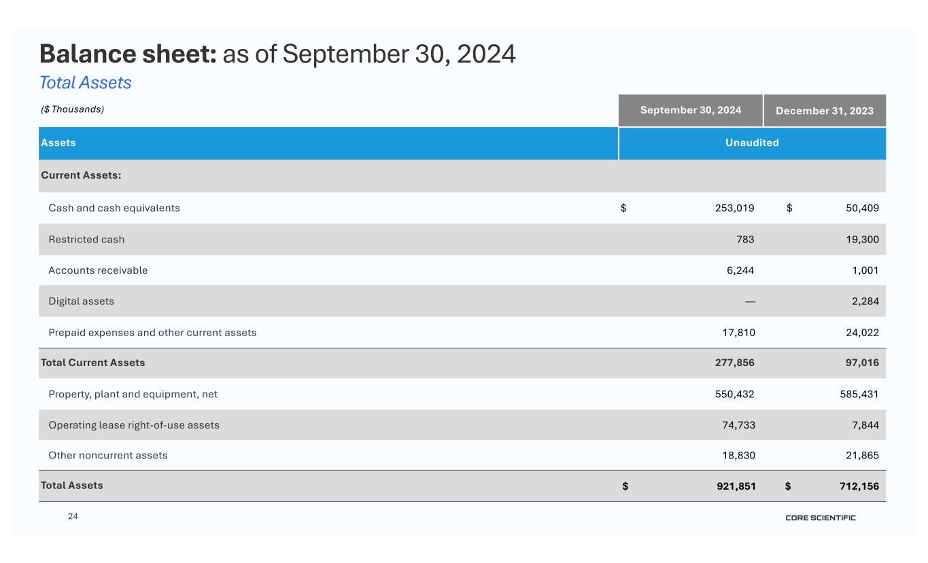
Task: Click the 'Restricted cash' row label
Action: (x=86, y=239)
